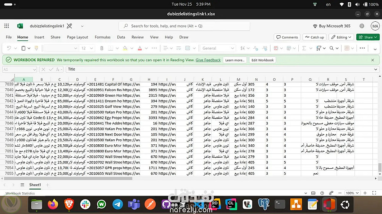Dismiss the Workbook Repaired notification bar
The width and height of the screenshot is (382, 214).
point(372,60)
